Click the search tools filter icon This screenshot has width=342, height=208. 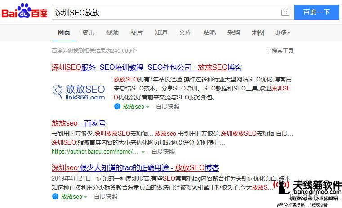[268, 51]
